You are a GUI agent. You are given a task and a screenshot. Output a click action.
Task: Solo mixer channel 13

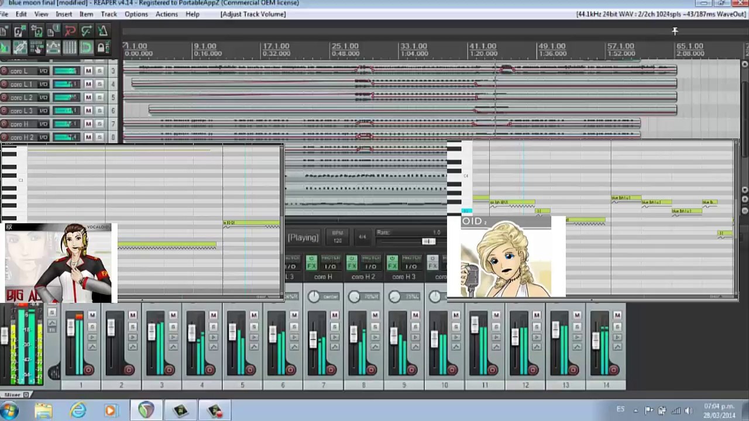(576, 327)
